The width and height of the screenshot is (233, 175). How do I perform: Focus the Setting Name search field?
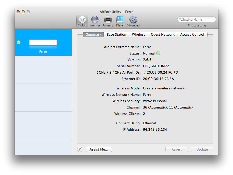click(197, 19)
